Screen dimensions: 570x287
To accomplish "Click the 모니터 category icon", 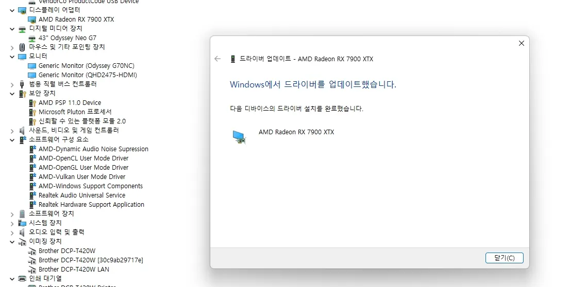I will click(x=22, y=57).
